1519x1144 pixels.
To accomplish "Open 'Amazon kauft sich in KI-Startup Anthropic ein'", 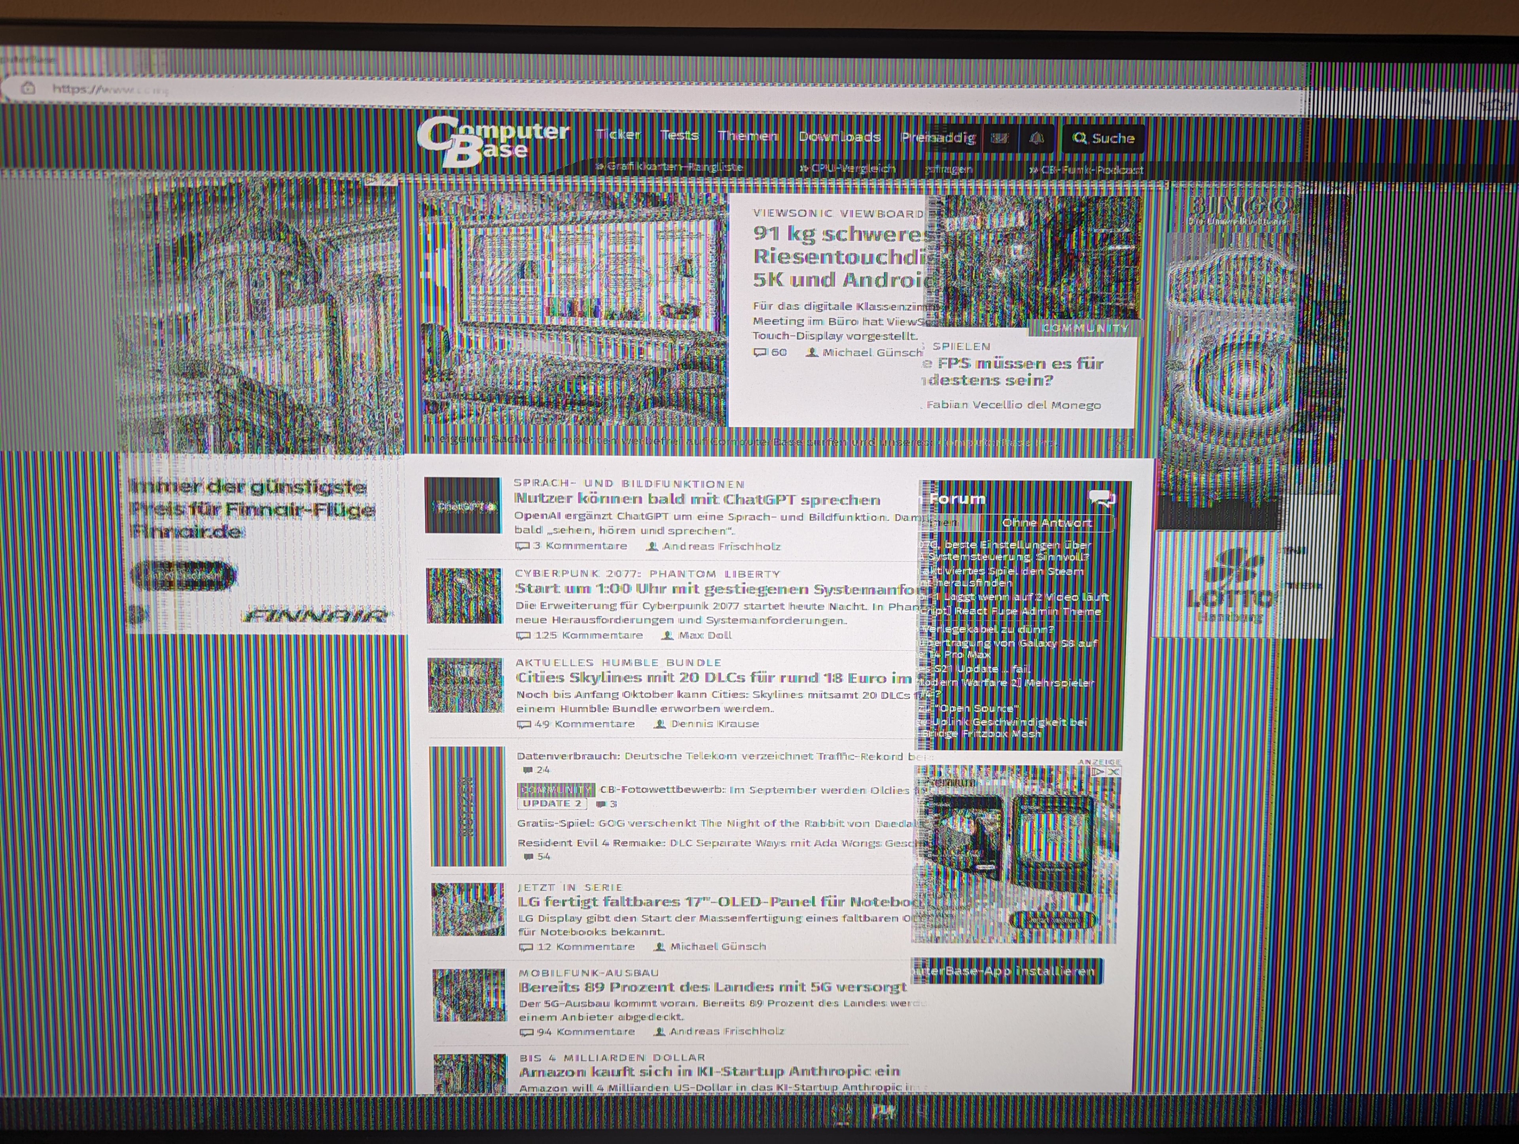I will pyautogui.click(x=709, y=1071).
